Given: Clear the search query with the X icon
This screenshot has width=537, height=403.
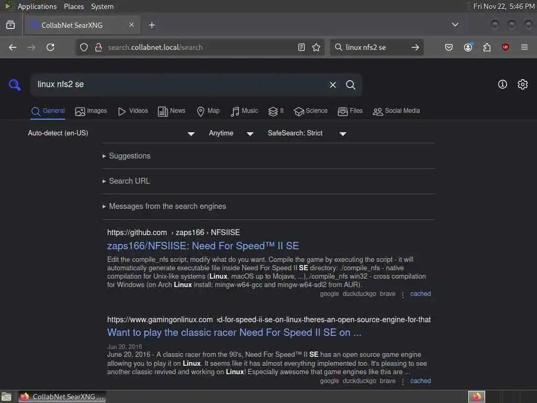Looking at the screenshot, I should click(x=332, y=84).
